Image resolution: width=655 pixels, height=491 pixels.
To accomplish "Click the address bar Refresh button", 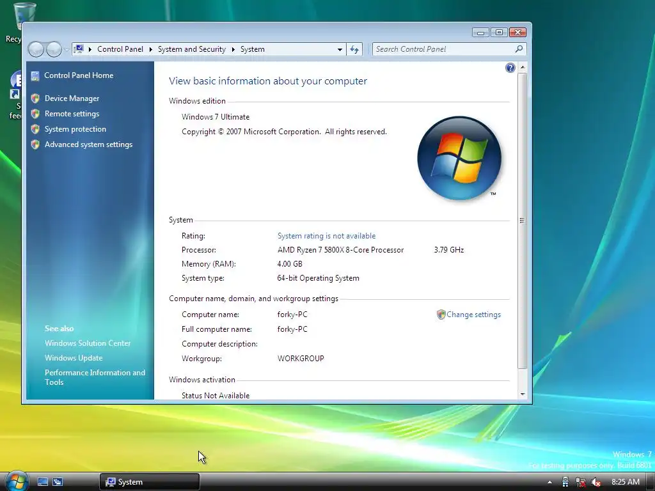I will coord(354,49).
